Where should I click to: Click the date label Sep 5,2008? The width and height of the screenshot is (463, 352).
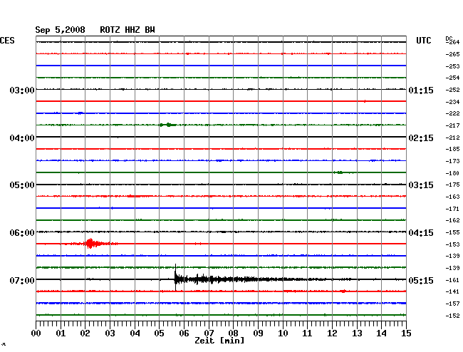[60, 30]
